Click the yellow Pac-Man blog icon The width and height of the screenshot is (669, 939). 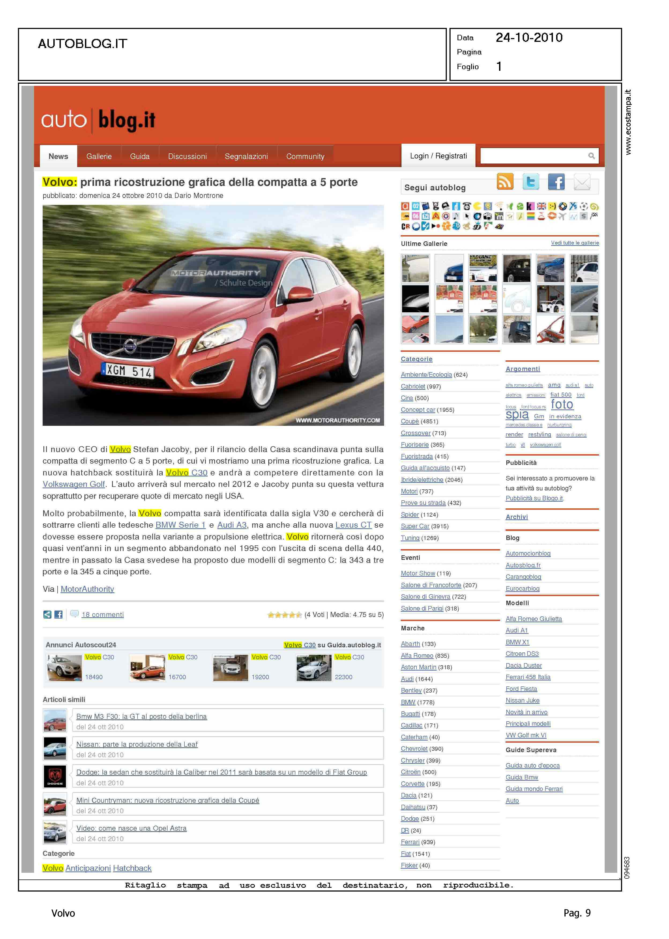[x=477, y=206]
